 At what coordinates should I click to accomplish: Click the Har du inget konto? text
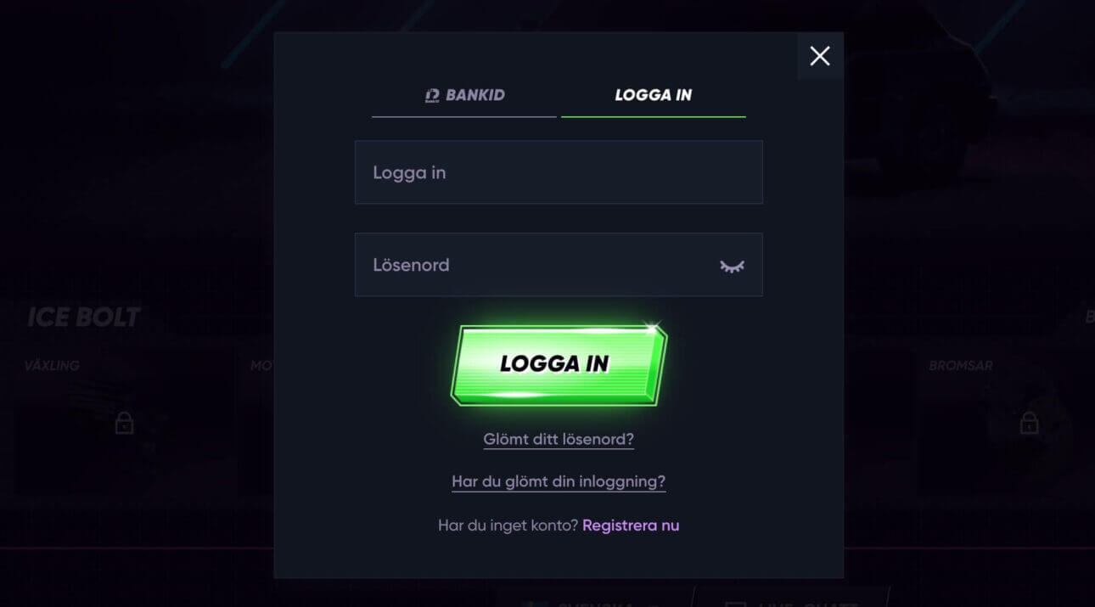508,526
